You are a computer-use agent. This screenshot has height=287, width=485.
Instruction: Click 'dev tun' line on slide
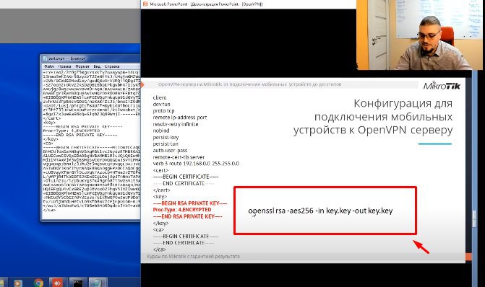tap(161, 105)
